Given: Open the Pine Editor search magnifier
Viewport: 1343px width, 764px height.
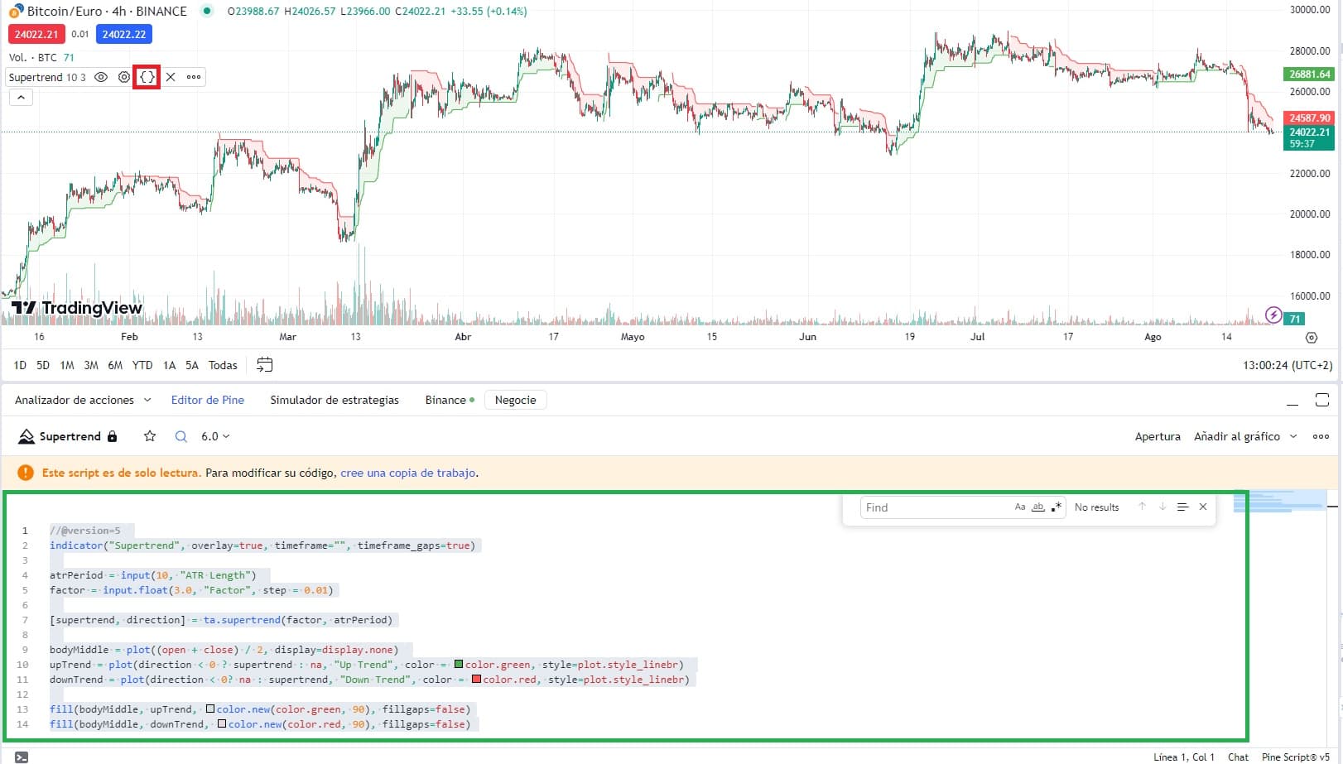Looking at the screenshot, I should pos(180,436).
